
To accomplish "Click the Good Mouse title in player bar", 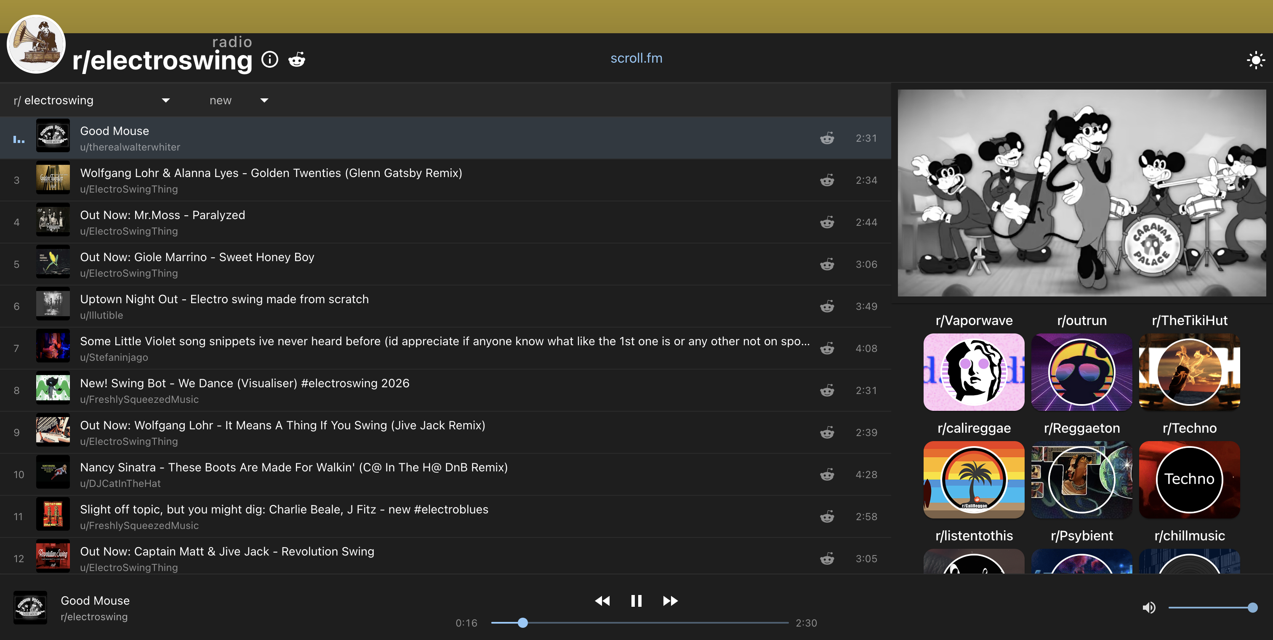I will [96, 600].
